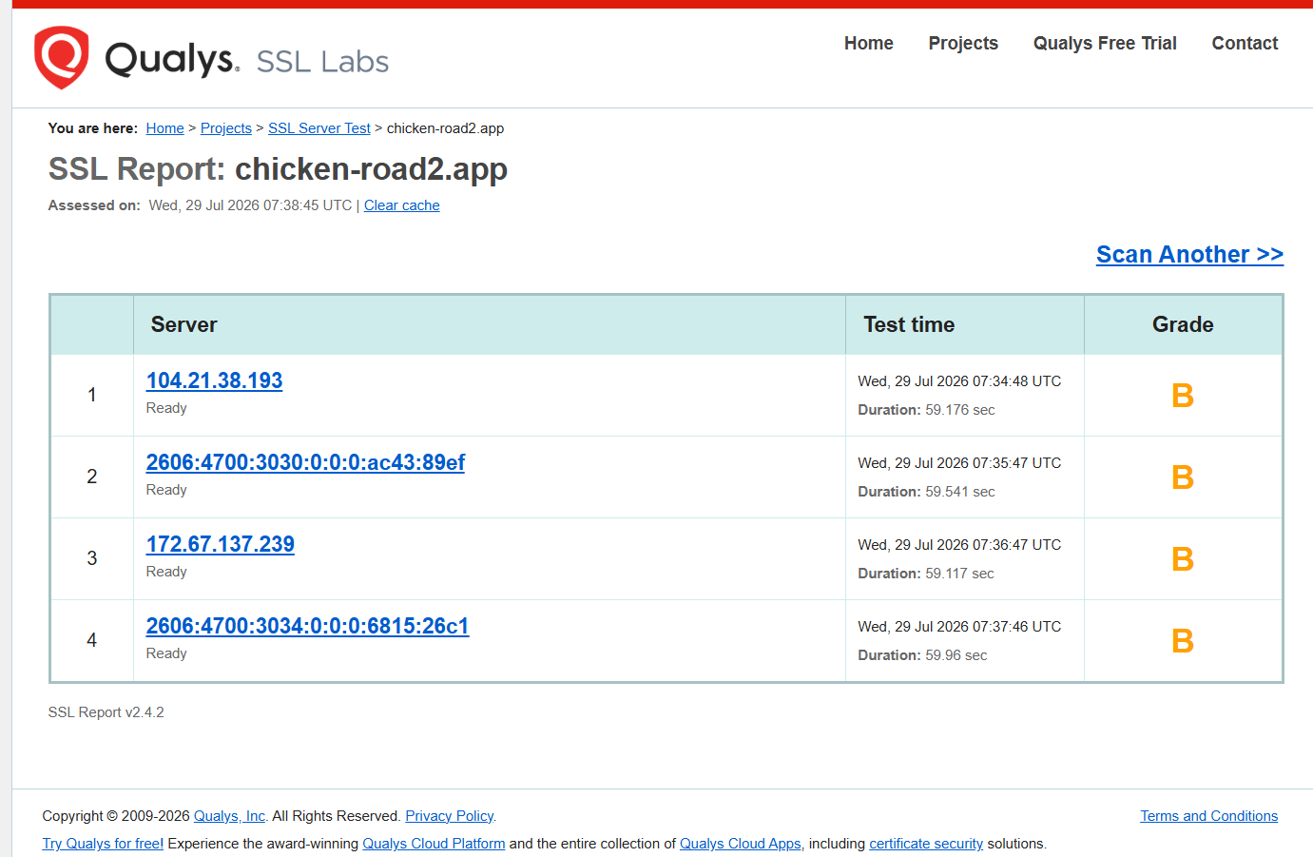Select duration 59.541 sec text
The width and height of the screenshot is (1313, 857).
pos(926,492)
